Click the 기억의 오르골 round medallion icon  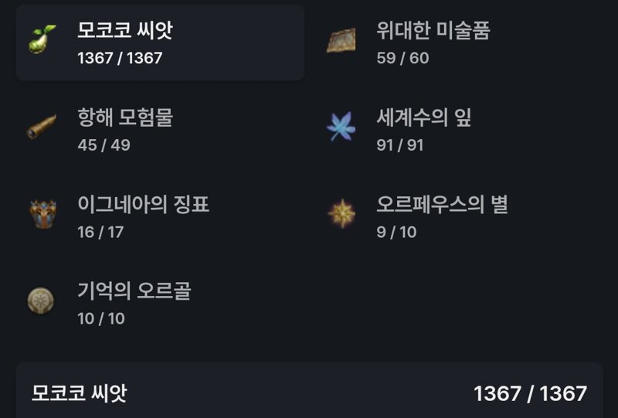tap(41, 301)
